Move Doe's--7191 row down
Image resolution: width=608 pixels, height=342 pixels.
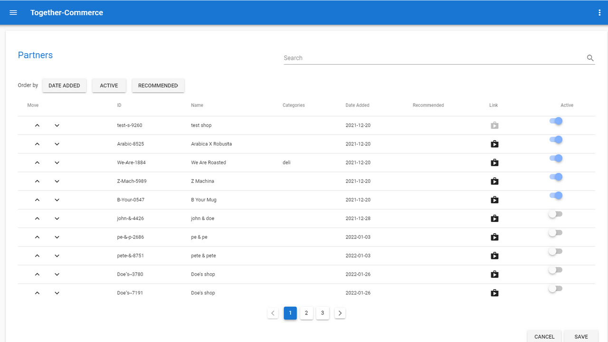tap(57, 293)
